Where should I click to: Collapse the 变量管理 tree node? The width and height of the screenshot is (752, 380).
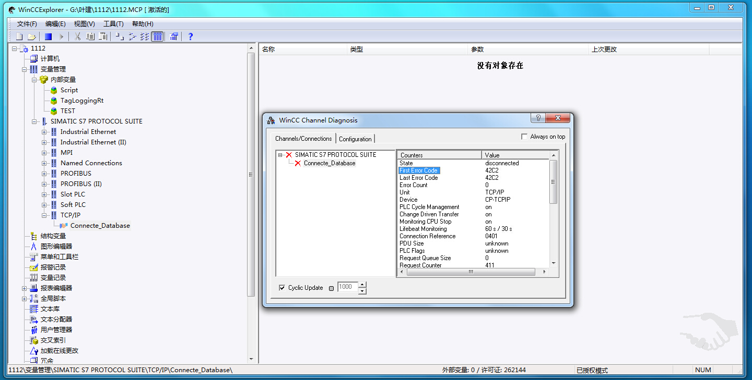(24, 69)
